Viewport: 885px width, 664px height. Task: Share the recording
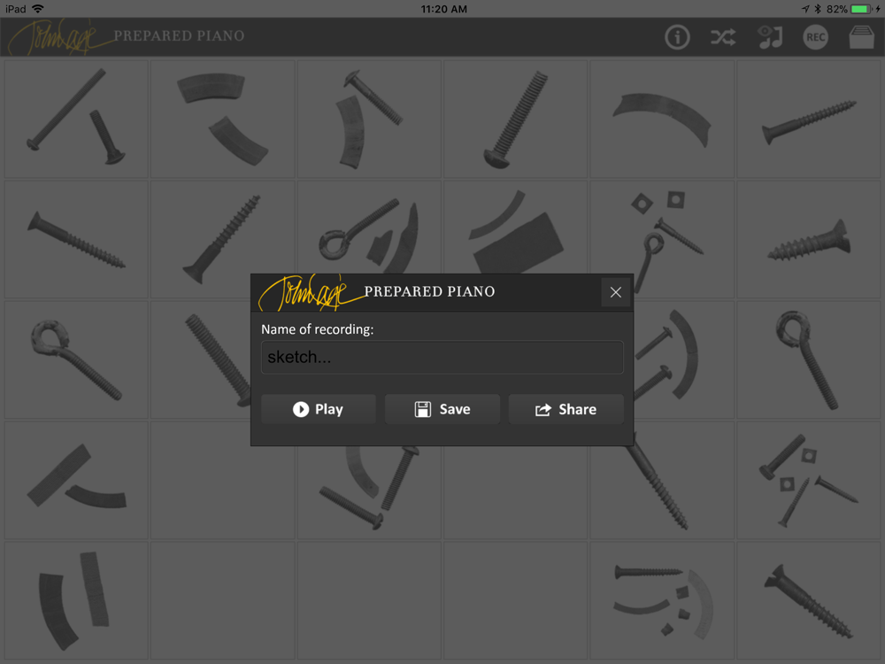click(x=566, y=409)
